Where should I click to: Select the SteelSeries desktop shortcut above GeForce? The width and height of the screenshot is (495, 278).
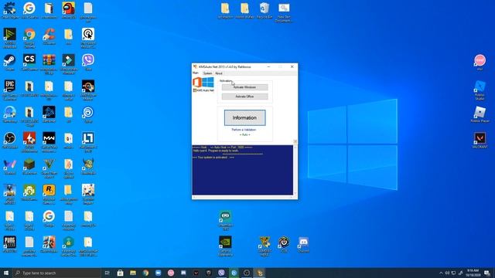(225, 220)
